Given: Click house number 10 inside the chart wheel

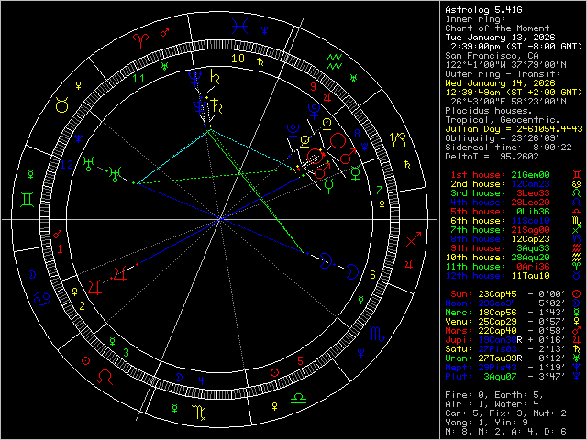Looking at the screenshot, I should click(238, 58).
